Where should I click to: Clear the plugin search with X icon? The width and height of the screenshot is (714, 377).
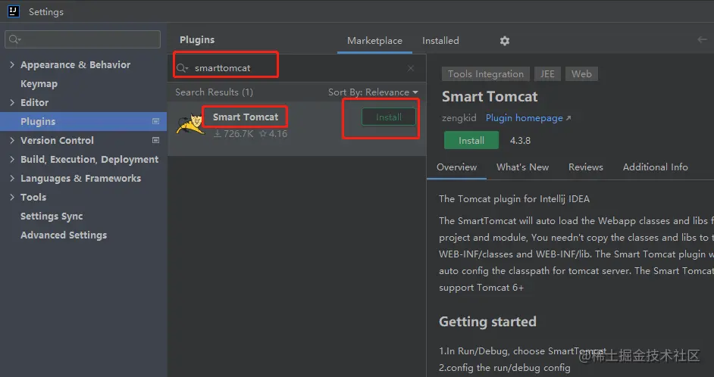(x=411, y=68)
